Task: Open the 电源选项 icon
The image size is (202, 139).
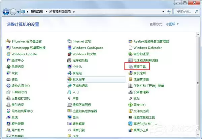Action: click(x=8, y=66)
